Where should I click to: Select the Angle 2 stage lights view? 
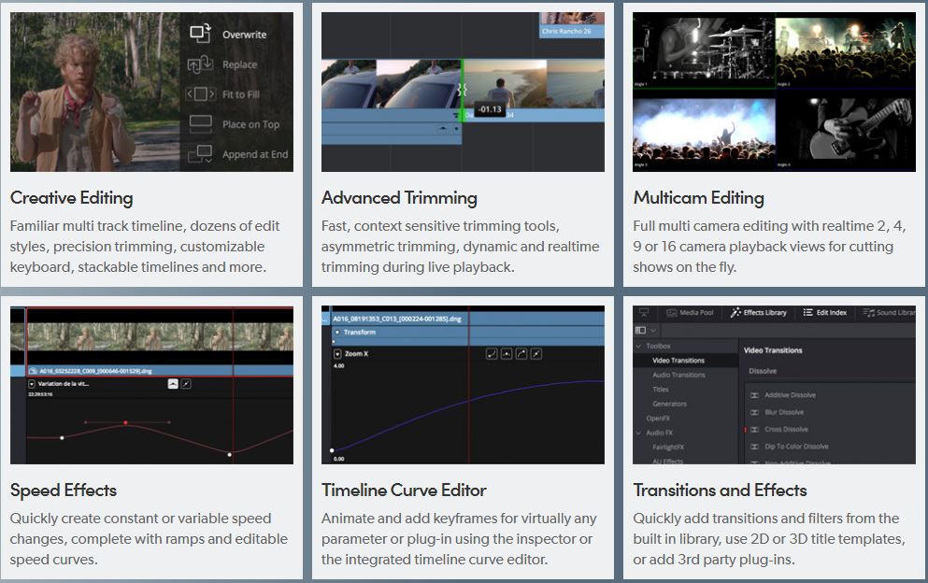845,52
